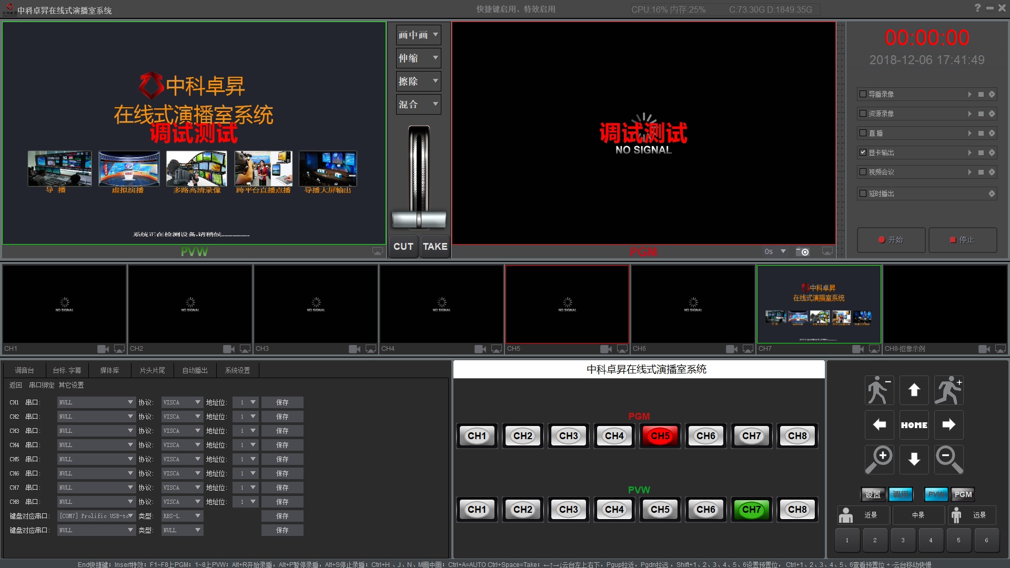Recall PTZ preset number 4
Image resolution: width=1010 pixels, height=568 pixels.
click(931, 540)
